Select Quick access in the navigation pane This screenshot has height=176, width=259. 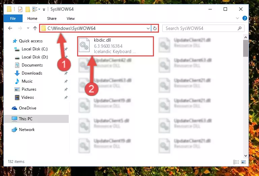(x=31, y=41)
